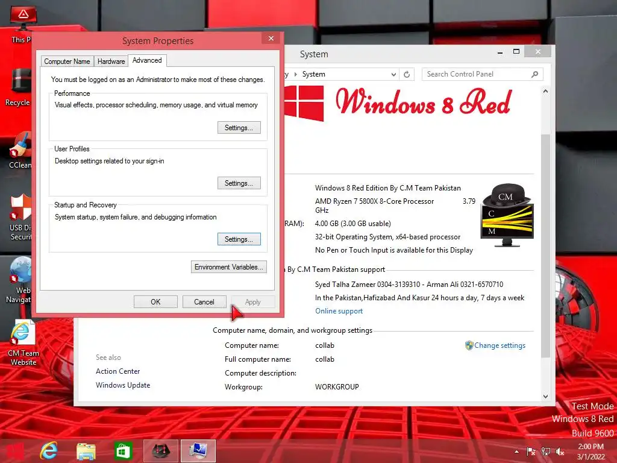Click 32-bit Operating System text
The width and height of the screenshot is (617, 463).
point(387,237)
